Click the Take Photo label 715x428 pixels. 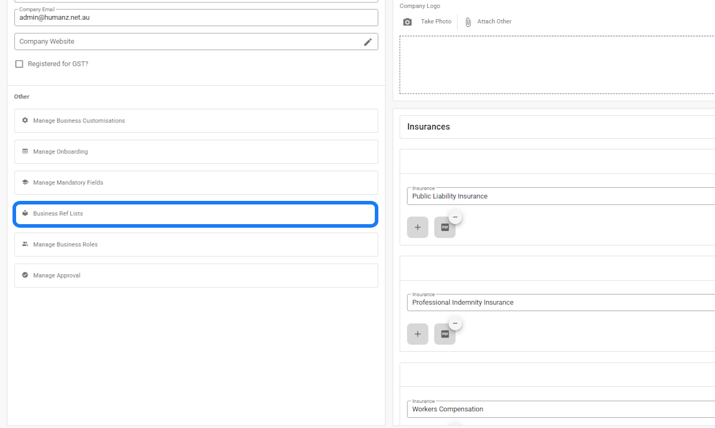pyautogui.click(x=436, y=21)
